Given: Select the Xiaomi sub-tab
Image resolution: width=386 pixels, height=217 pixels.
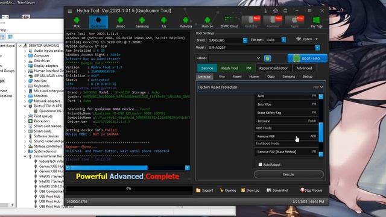Looking at the screenshot, I should pyautogui.click(x=237, y=77).
